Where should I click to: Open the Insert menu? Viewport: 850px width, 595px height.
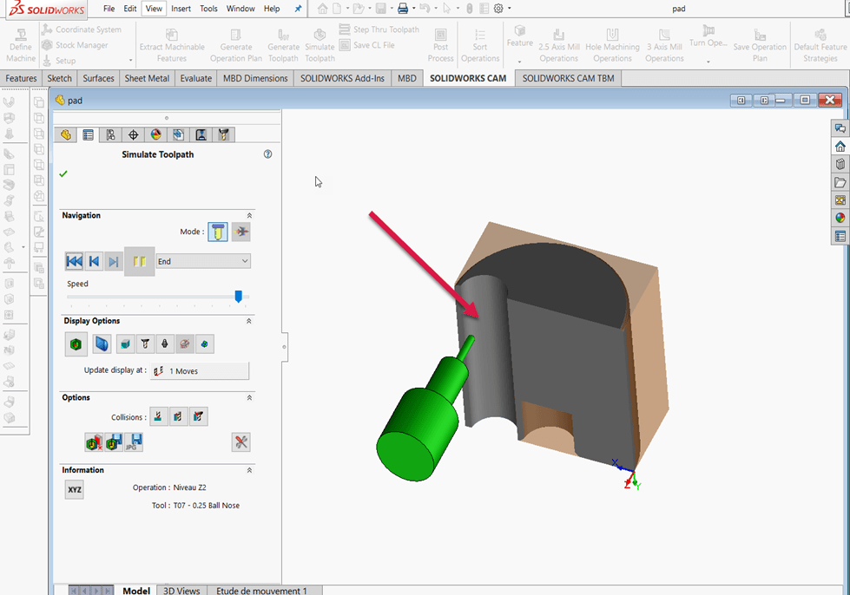tap(181, 9)
